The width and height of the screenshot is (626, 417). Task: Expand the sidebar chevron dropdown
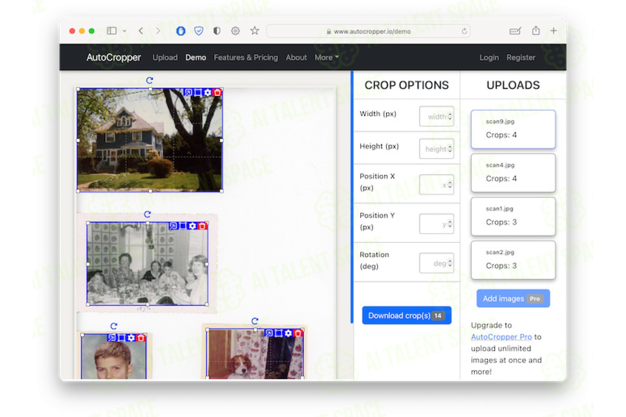[x=124, y=31]
